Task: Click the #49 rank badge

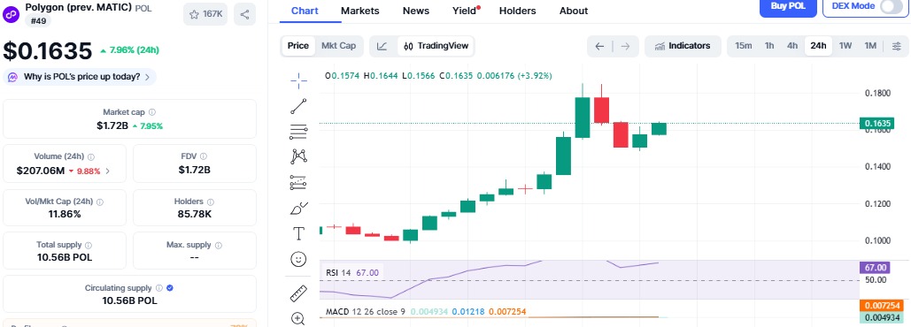Action: coord(38,21)
